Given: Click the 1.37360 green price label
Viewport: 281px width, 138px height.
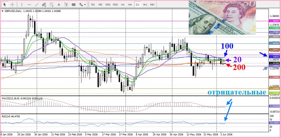Looking at the screenshot, I should [274, 28].
